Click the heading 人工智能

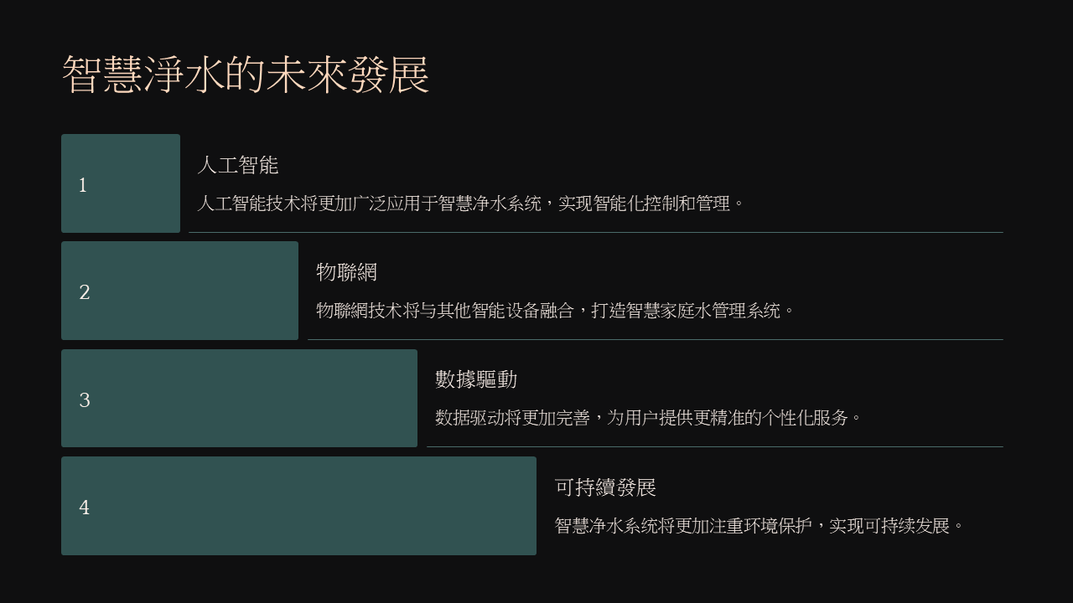pyautogui.click(x=238, y=165)
